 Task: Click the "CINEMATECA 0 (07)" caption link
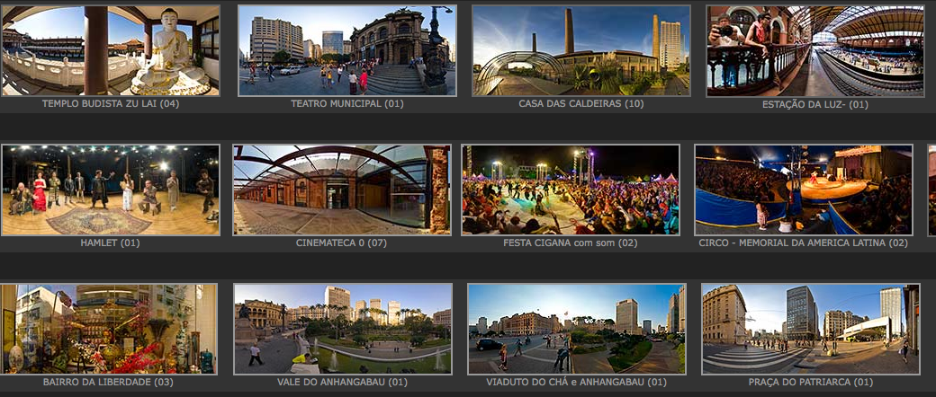click(341, 243)
